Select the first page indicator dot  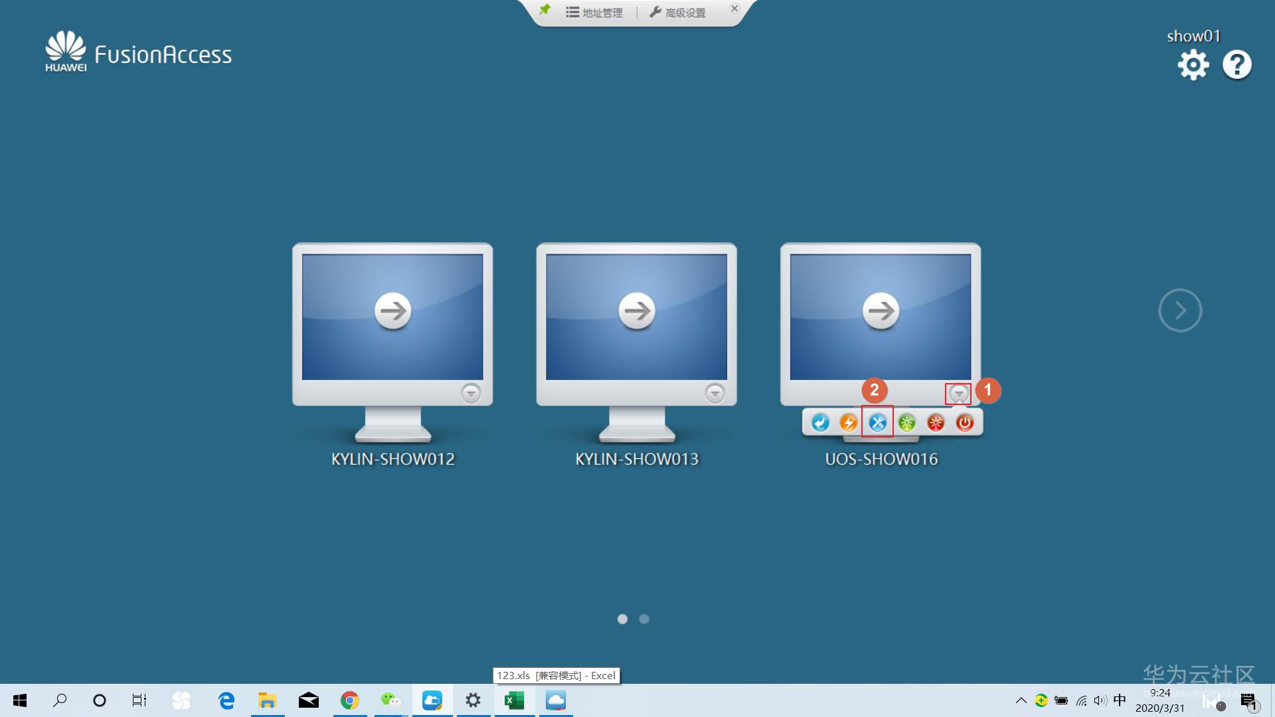tap(622, 619)
